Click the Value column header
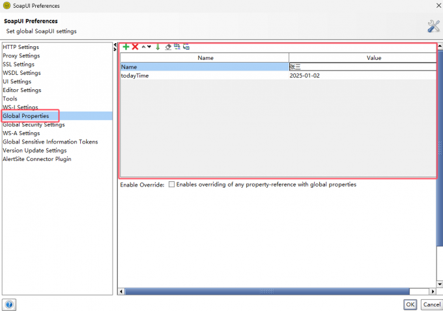This screenshot has width=443, height=311. click(362, 57)
